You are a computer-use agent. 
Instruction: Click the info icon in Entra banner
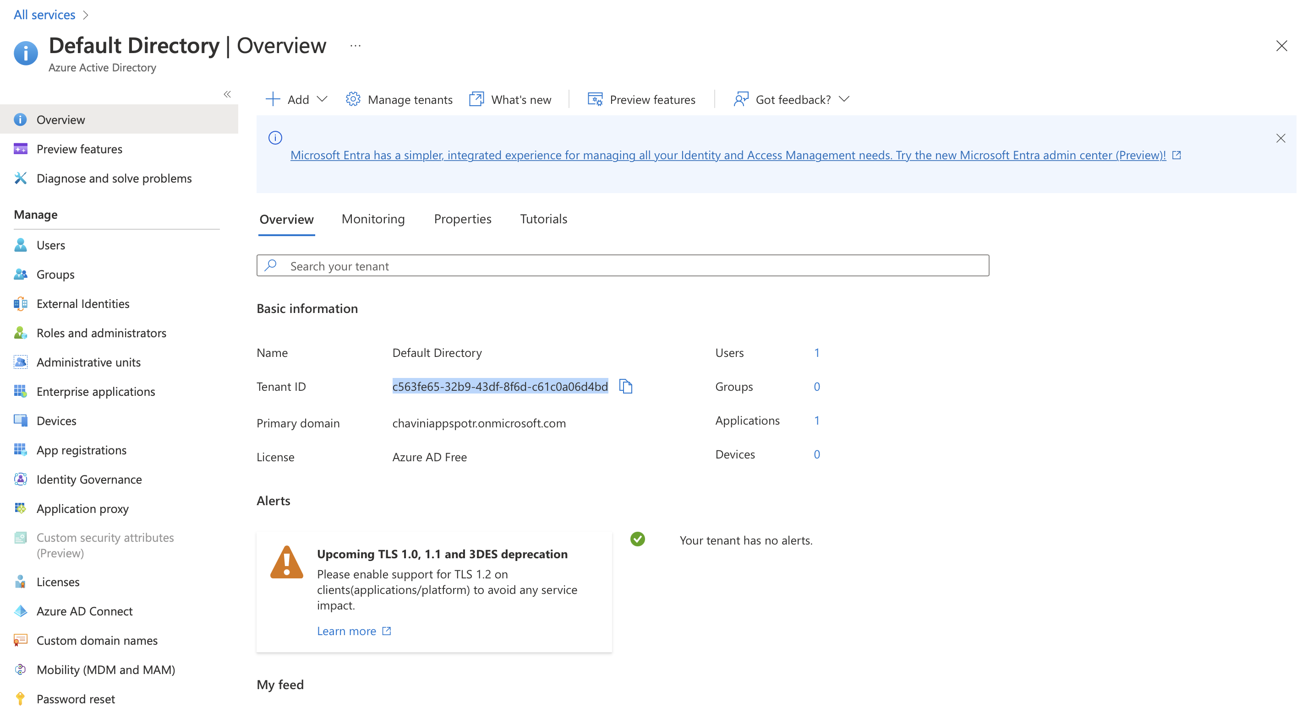(x=275, y=138)
